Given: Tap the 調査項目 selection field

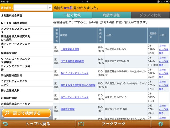Looking at the screenshot, I should 33,8.
